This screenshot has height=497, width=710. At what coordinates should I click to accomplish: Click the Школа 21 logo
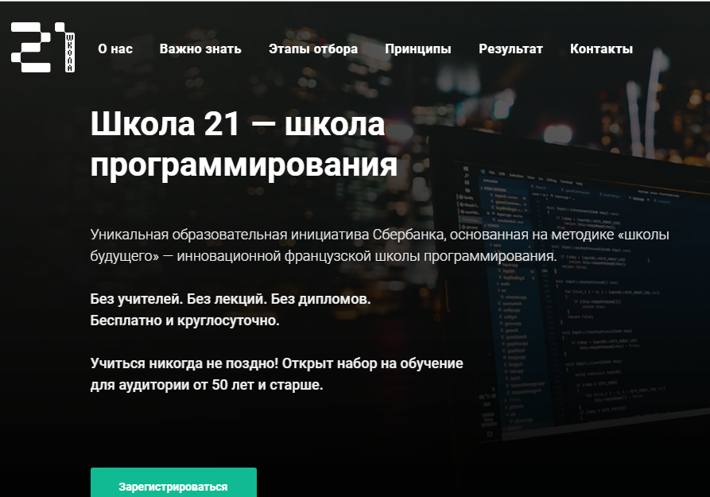click(43, 47)
